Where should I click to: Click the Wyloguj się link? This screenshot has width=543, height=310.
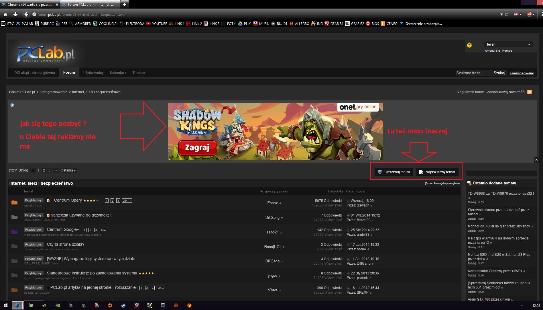pyautogui.click(x=492, y=51)
